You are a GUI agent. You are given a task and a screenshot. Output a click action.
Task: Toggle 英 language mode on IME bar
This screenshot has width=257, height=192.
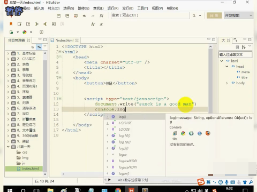click(x=208, y=182)
